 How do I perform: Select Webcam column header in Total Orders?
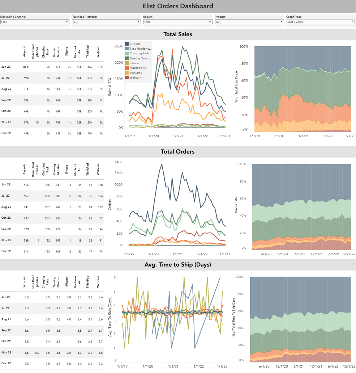98,169
